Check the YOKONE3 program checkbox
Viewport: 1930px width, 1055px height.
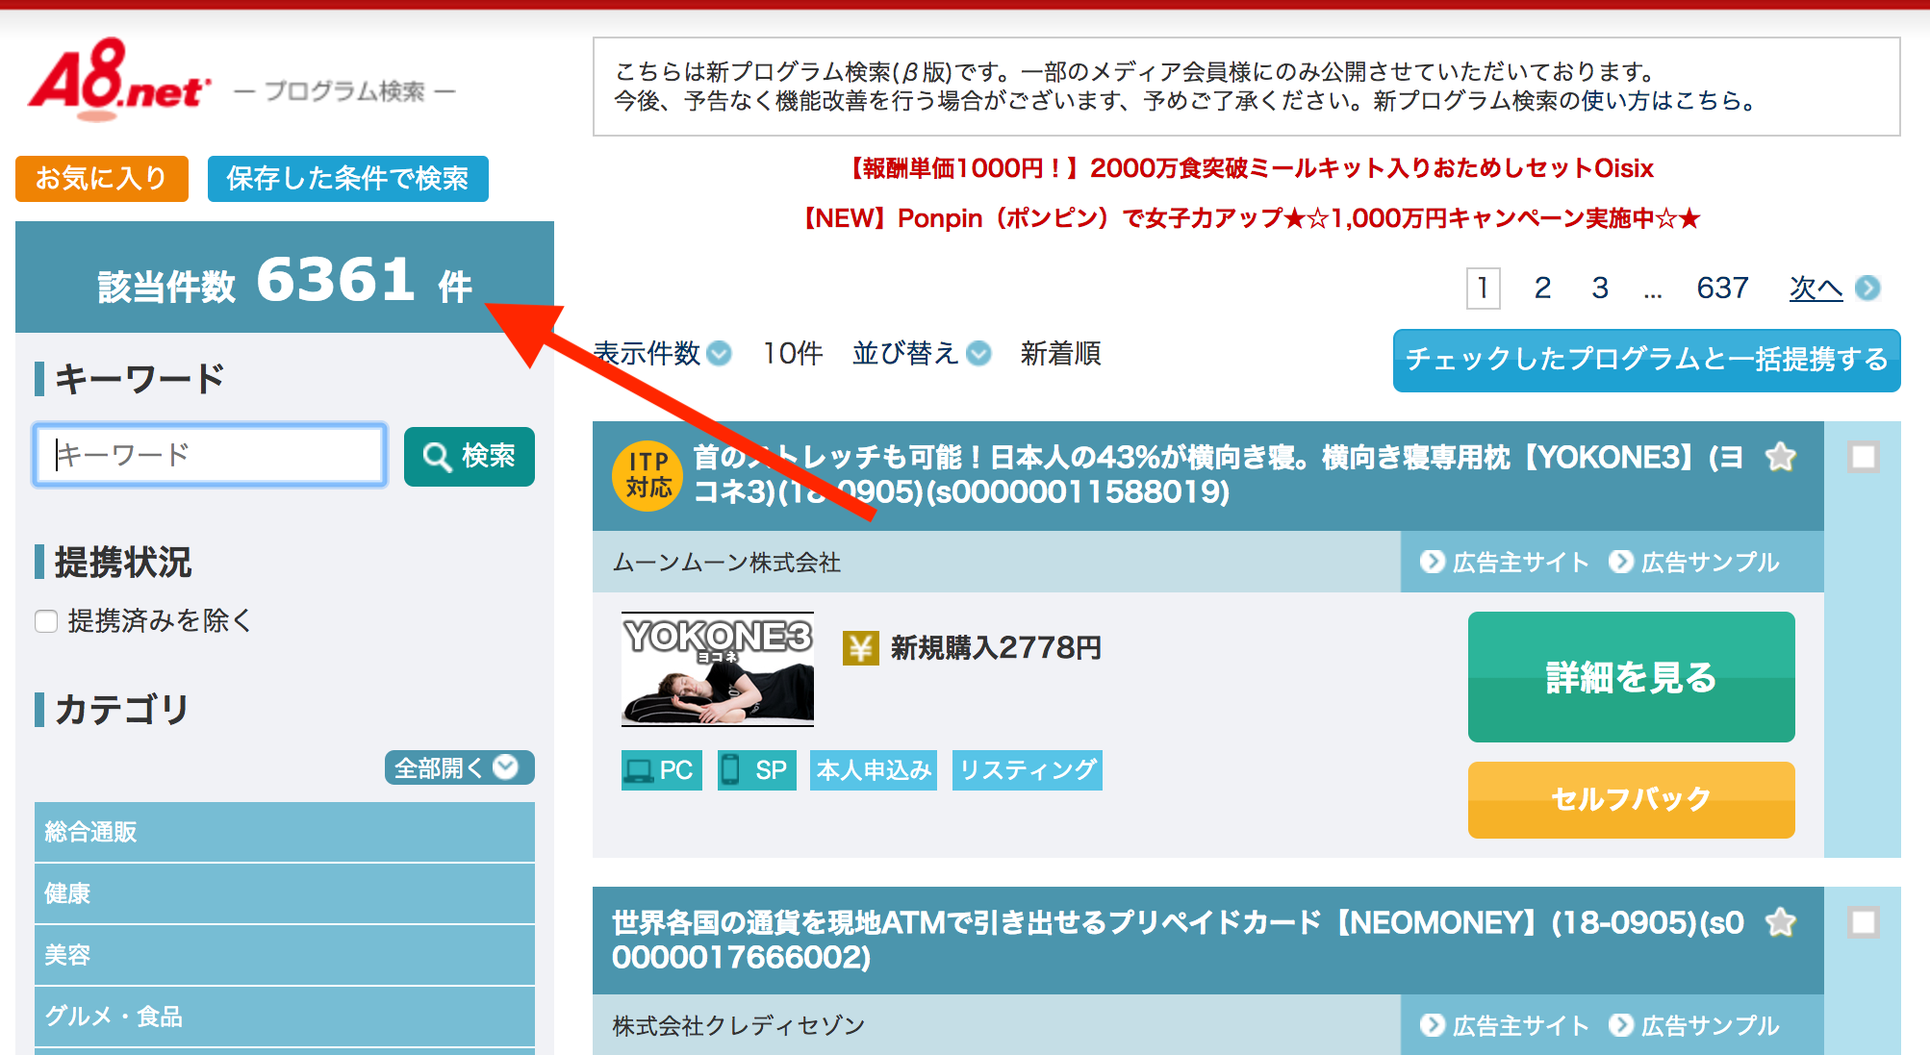(x=1864, y=457)
